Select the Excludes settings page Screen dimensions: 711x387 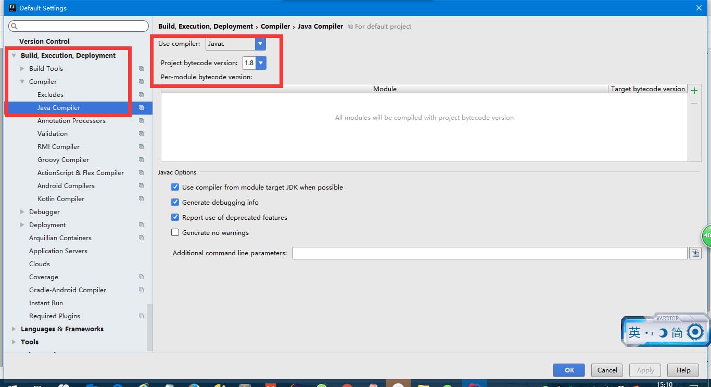pyautogui.click(x=50, y=95)
